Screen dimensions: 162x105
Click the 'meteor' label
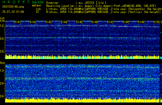click(37, 5)
